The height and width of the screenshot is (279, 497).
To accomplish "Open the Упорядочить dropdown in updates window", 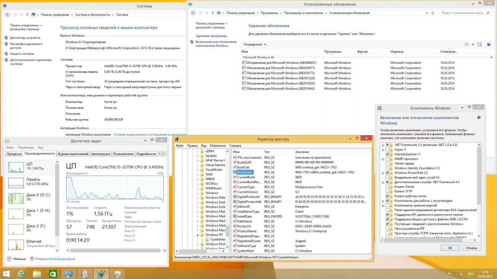I will [255, 44].
